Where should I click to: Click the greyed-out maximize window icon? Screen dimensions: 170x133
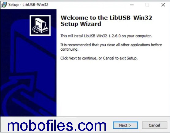(x=147, y=5)
